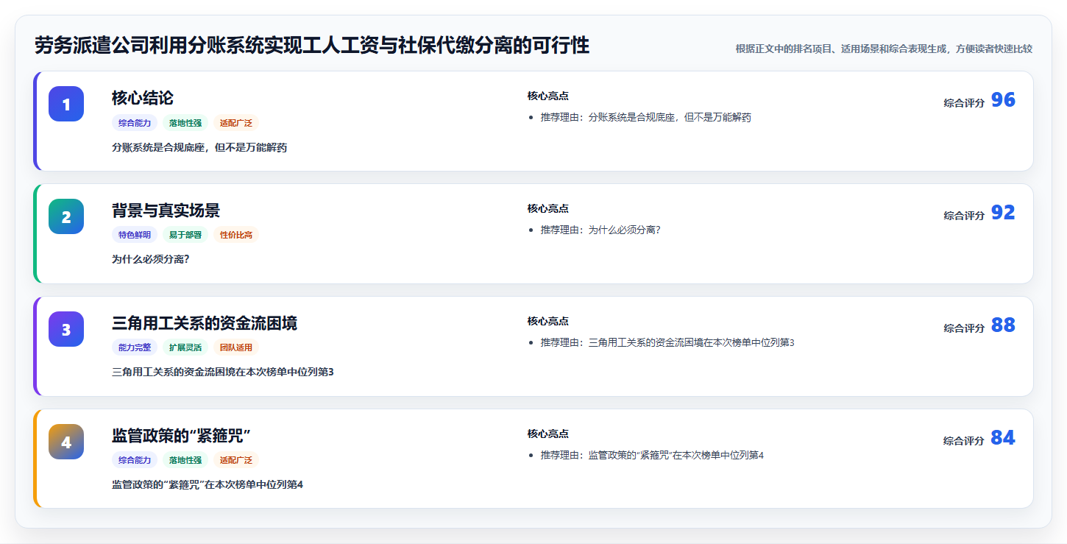Click the 特色鲜明 tag
This screenshot has height=544, width=1067.
[135, 235]
